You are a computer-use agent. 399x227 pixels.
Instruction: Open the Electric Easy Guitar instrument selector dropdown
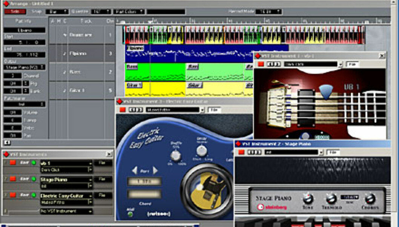pyautogui.click(x=66, y=196)
